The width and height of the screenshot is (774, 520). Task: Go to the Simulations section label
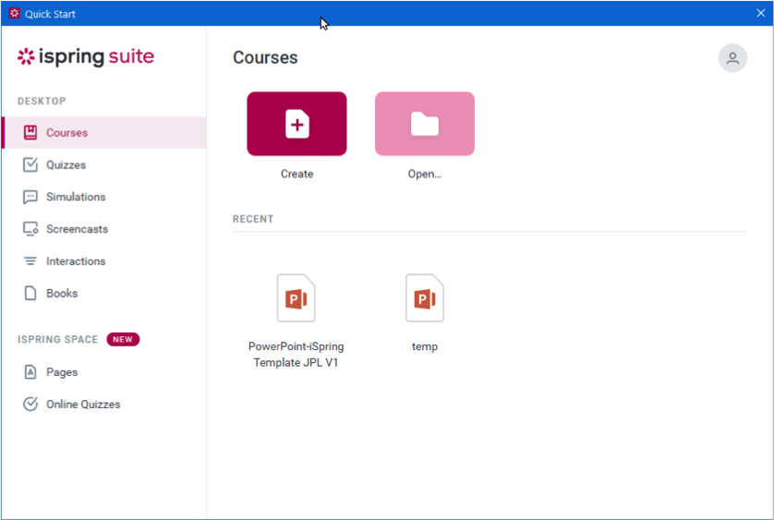(76, 197)
